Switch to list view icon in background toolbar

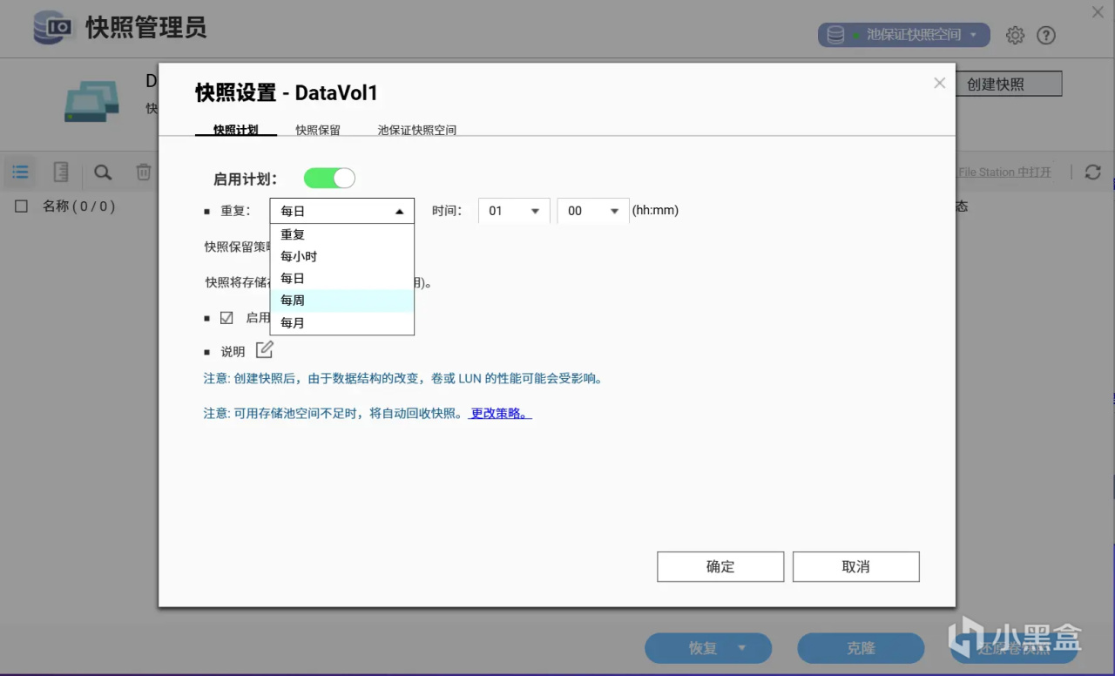(21, 172)
